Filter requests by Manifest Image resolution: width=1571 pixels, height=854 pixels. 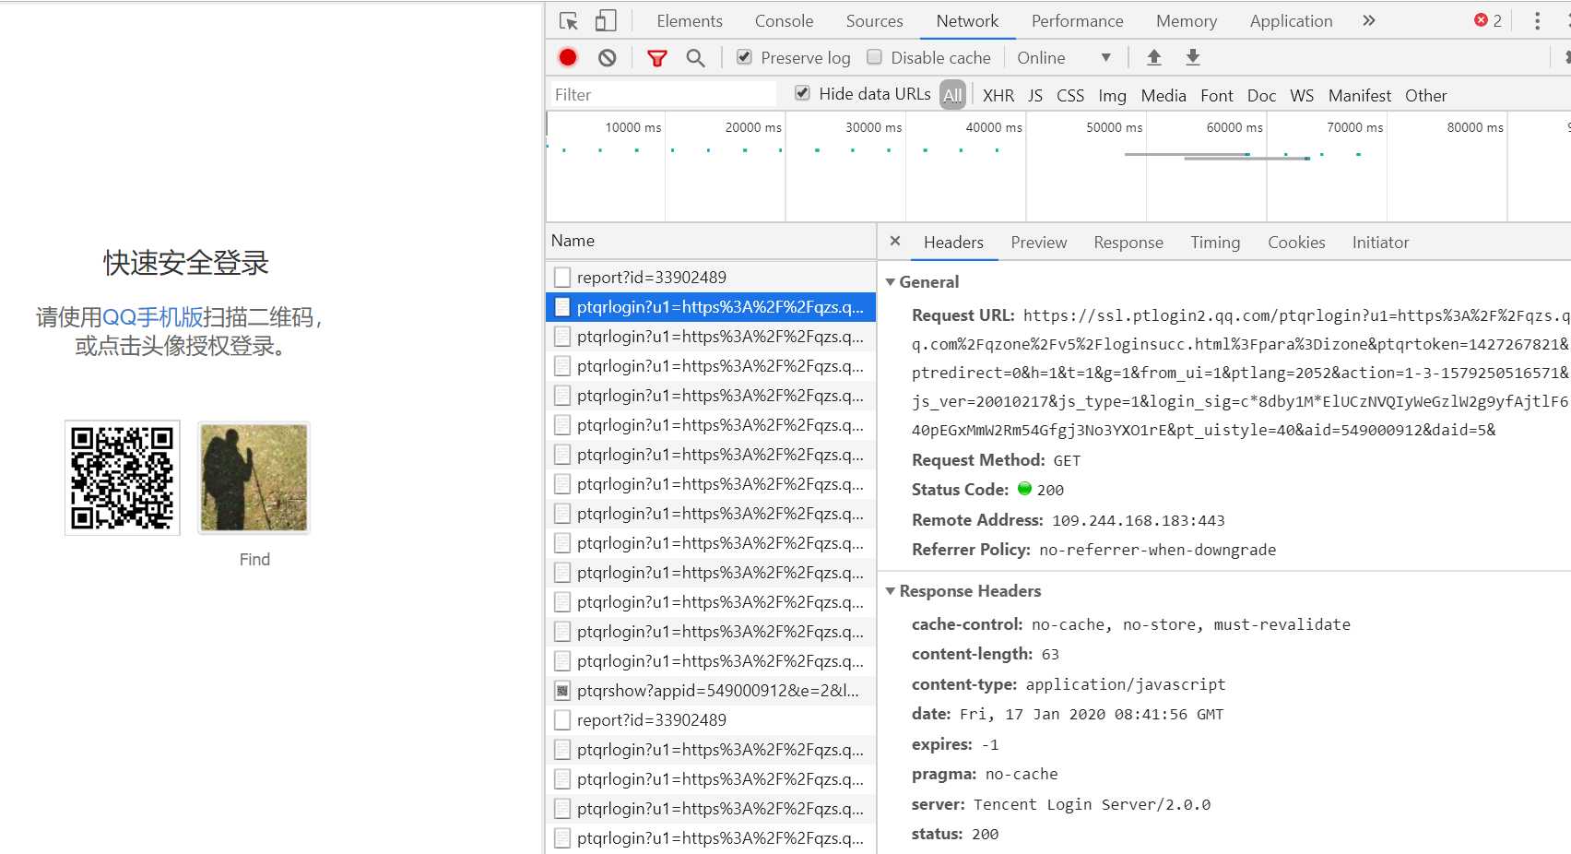[1360, 95]
